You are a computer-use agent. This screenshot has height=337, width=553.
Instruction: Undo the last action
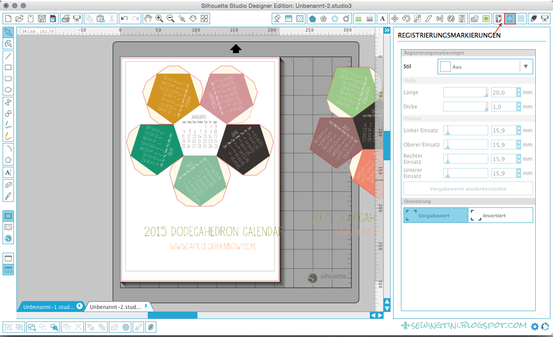(124, 18)
